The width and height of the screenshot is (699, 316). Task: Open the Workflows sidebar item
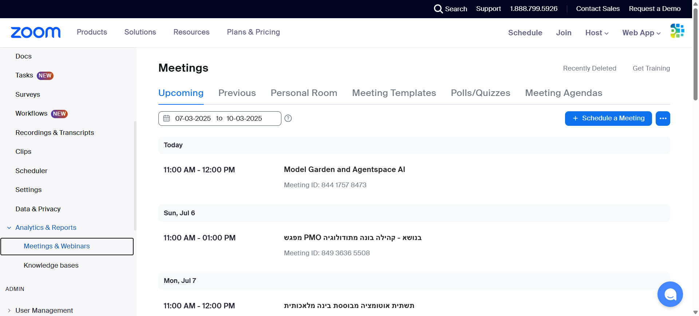pyautogui.click(x=31, y=113)
